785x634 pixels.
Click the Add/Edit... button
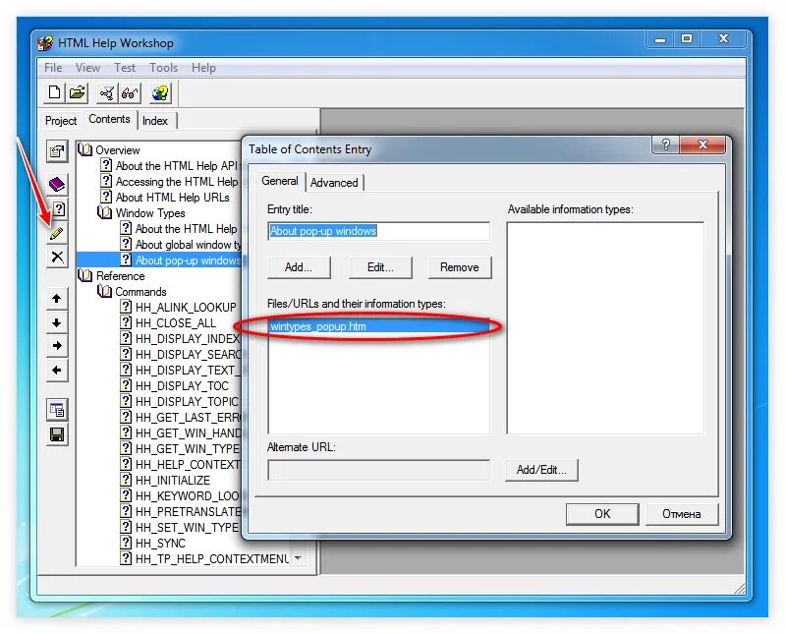click(x=541, y=470)
